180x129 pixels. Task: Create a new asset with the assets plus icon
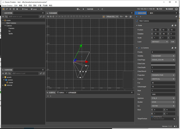click(x=3, y=73)
